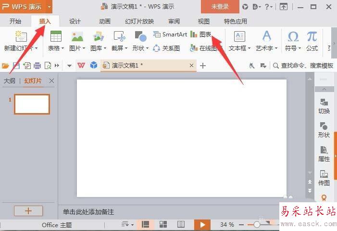Image resolution: width=337 pixels, height=231 pixels.
Task: Open 切换 transition side panel
Action: [324, 106]
